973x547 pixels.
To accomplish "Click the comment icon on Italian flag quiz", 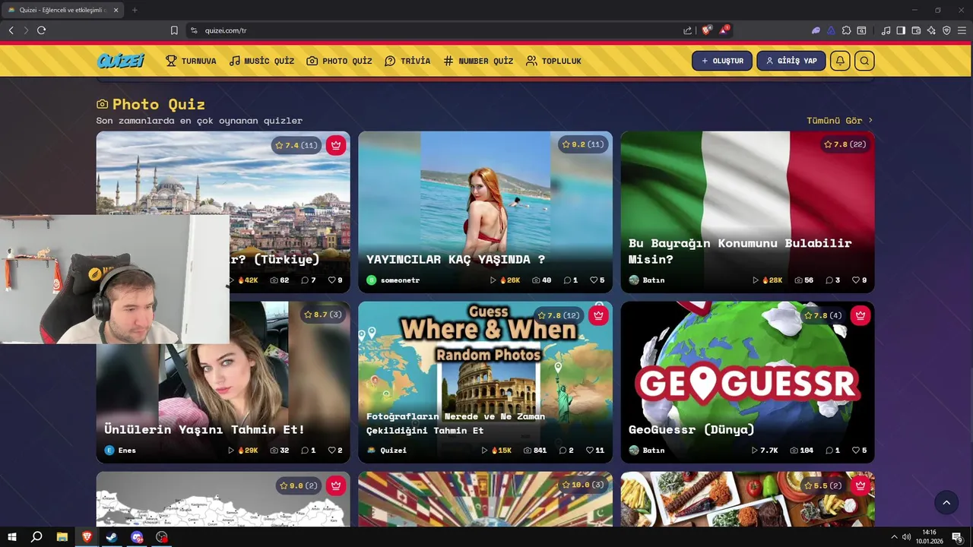I will [829, 280].
